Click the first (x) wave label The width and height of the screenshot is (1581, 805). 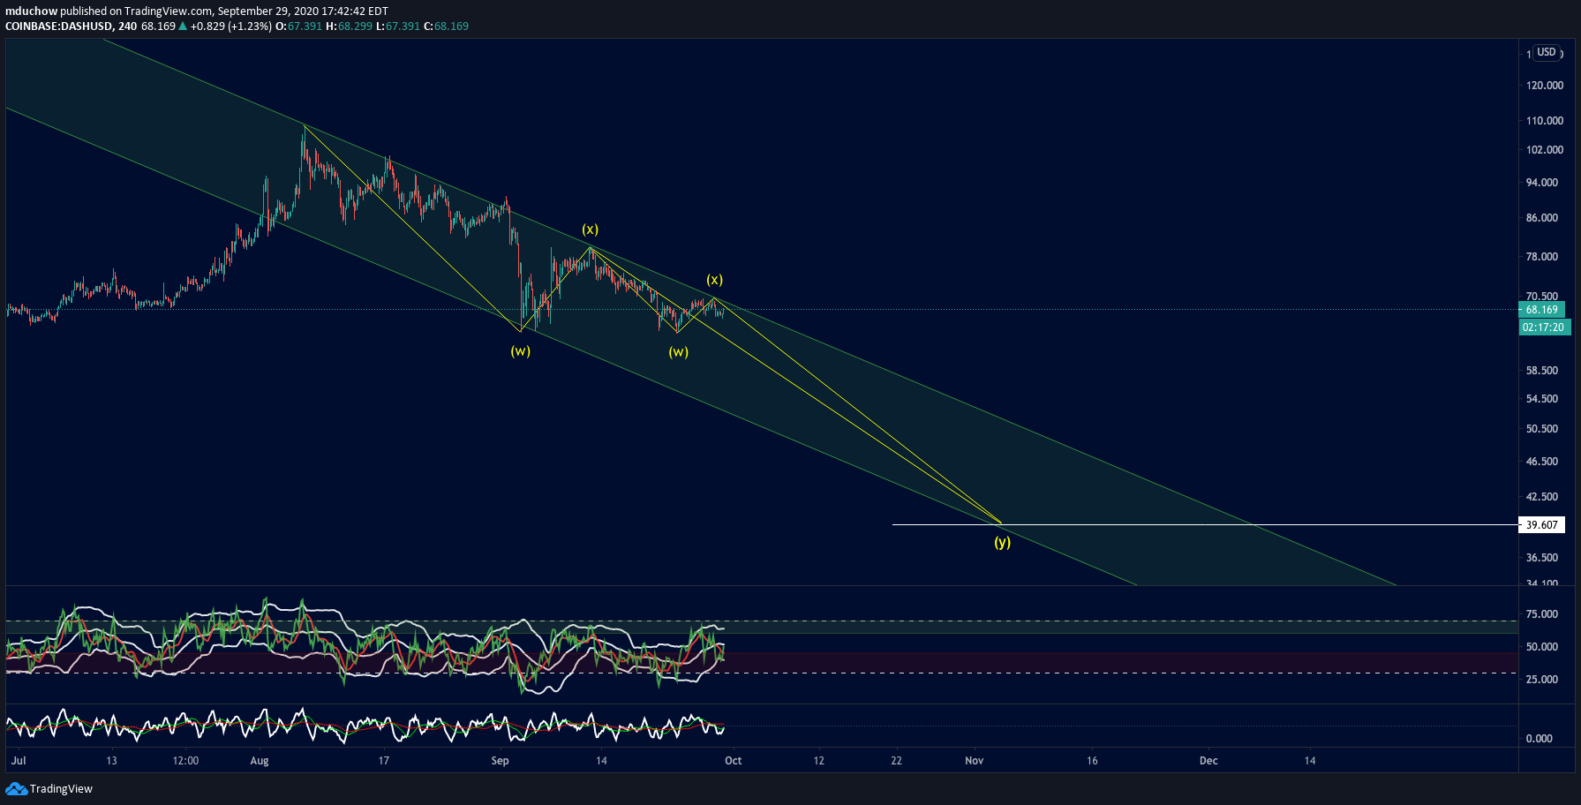(x=590, y=229)
